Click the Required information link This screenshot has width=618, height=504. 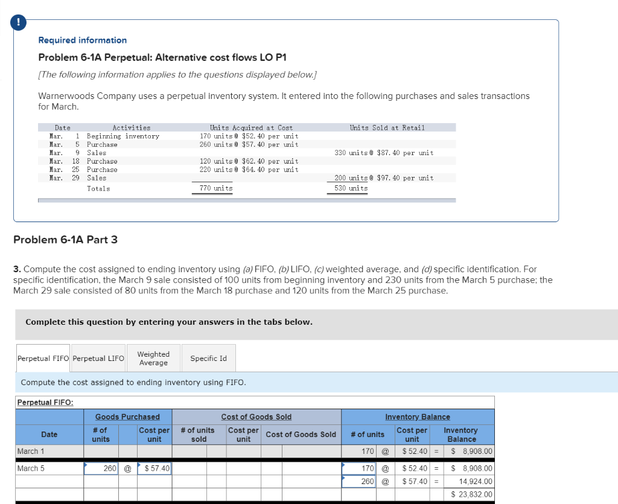[82, 40]
